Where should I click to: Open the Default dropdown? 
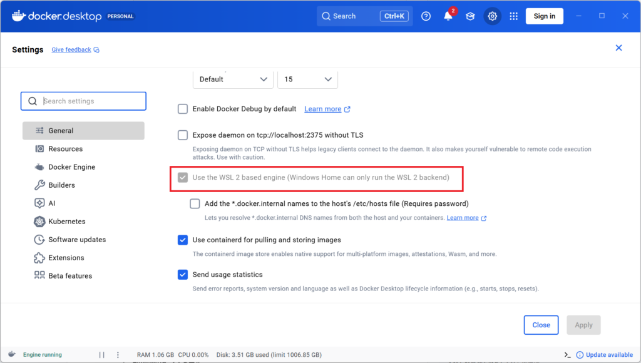point(233,79)
